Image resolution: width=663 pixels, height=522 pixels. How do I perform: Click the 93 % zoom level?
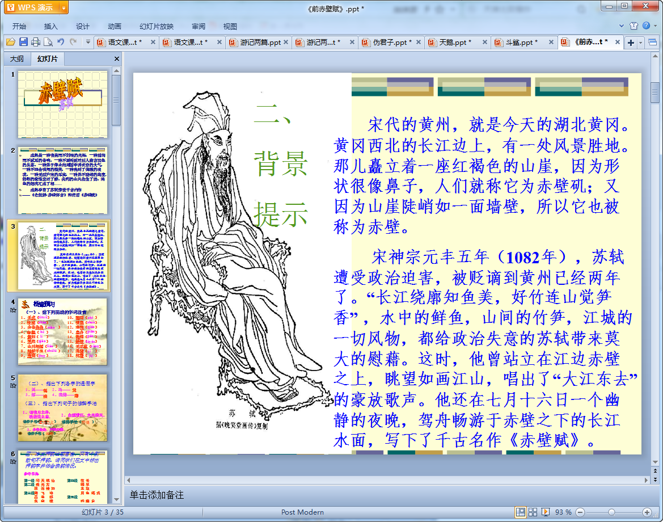[563, 512]
